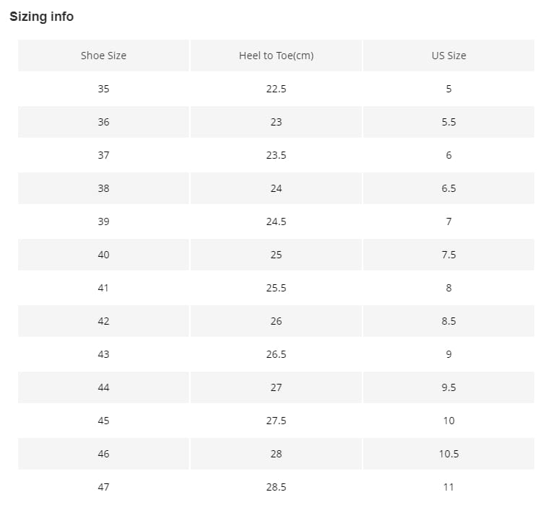Select heel to toe value 24
The image size is (541, 505).
click(276, 188)
